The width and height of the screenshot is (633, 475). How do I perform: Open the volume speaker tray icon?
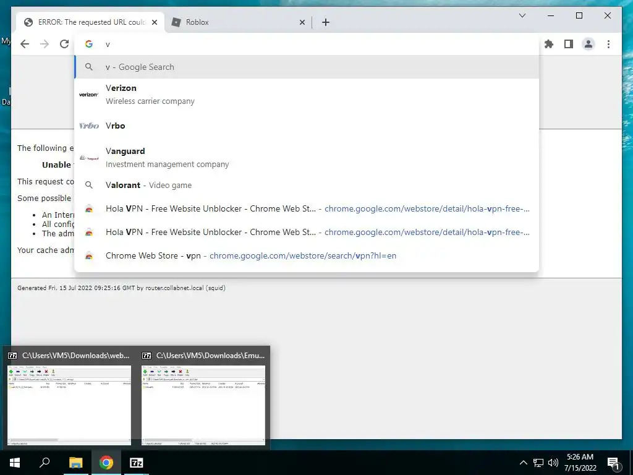(553, 463)
